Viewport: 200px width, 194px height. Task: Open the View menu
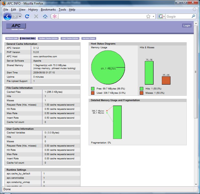point(22,10)
